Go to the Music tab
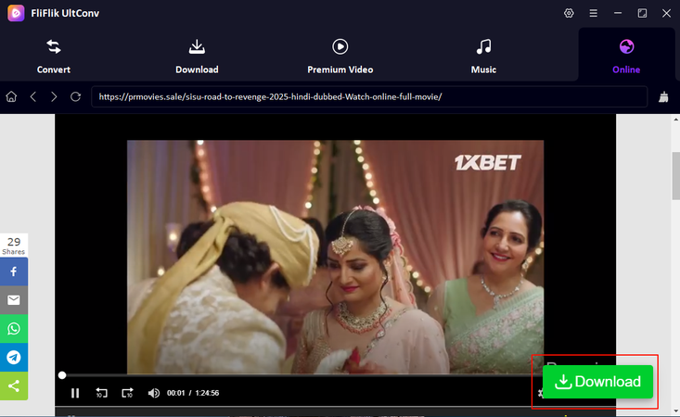The image size is (680, 417). click(x=483, y=57)
